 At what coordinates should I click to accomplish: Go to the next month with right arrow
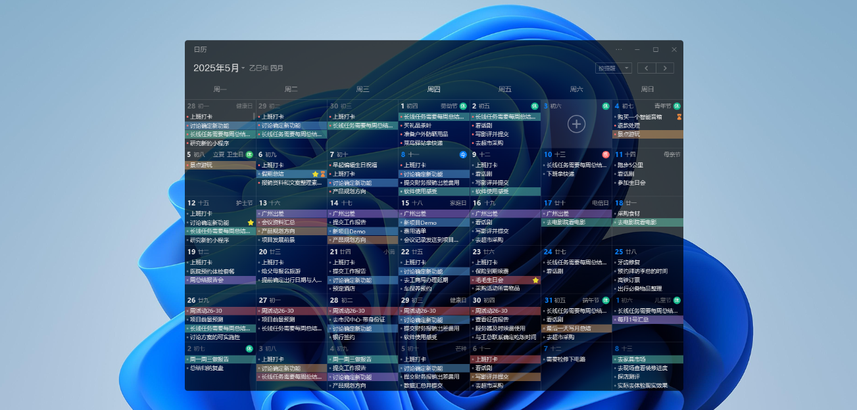pyautogui.click(x=665, y=68)
